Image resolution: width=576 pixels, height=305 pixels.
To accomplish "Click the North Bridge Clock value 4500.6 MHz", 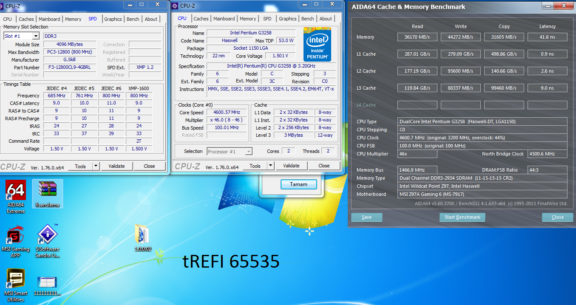I will (x=548, y=154).
